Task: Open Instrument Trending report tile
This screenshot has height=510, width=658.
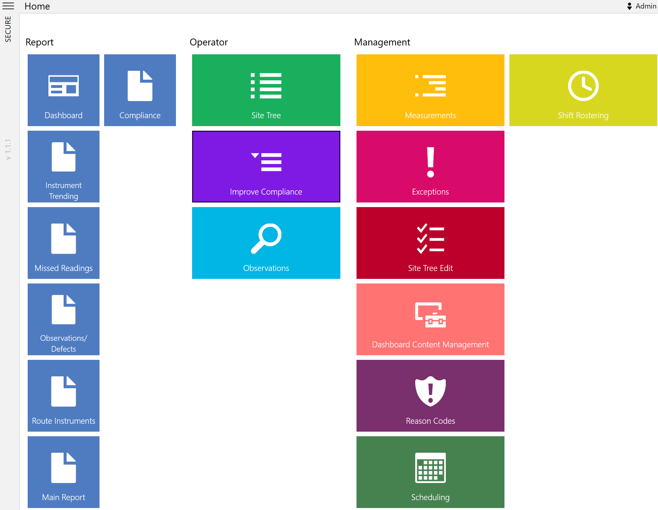Action: [x=64, y=167]
